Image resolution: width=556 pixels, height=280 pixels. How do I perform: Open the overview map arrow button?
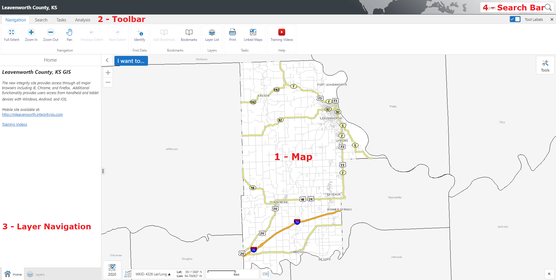click(x=549, y=274)
